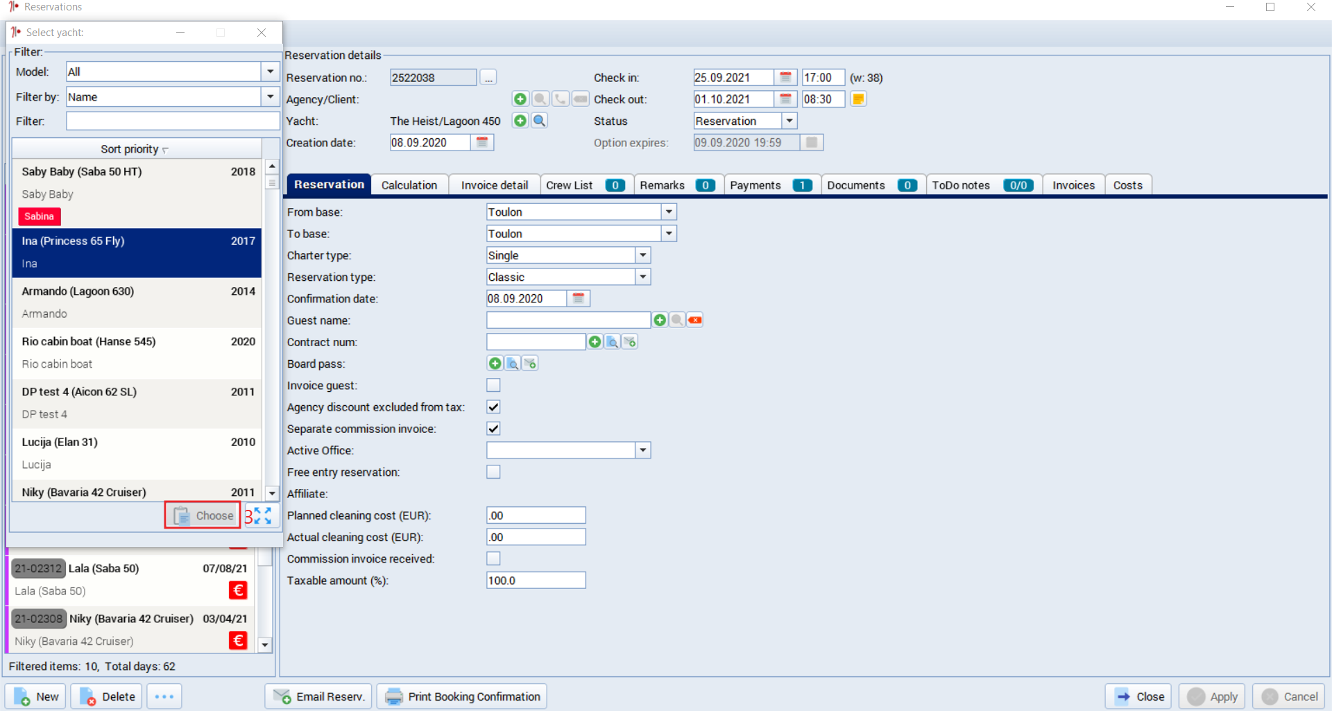
Task: Add a new Agency/Client with green plus
Action: (x=520, y=99)
